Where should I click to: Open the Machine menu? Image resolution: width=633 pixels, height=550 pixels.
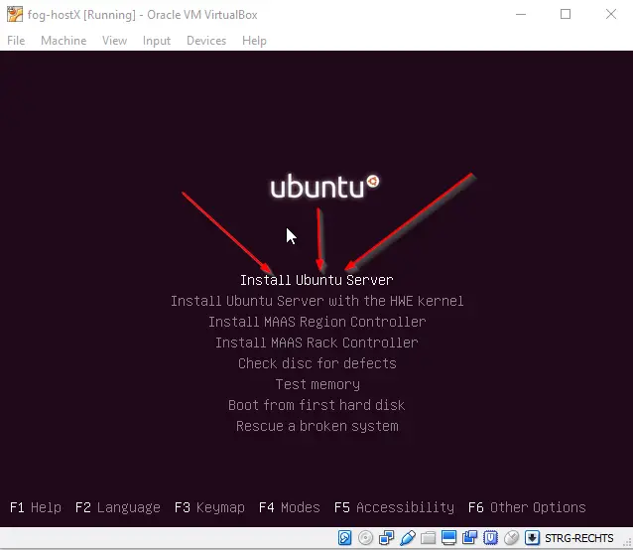pos(63,41)
